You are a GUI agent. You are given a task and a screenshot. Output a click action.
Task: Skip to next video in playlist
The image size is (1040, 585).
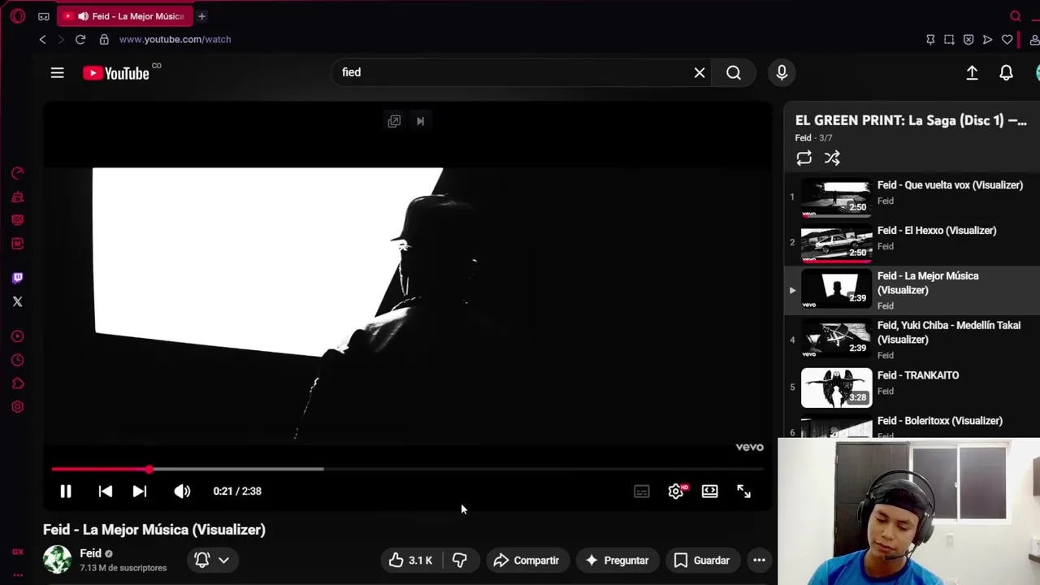click(x=140, y=491)
